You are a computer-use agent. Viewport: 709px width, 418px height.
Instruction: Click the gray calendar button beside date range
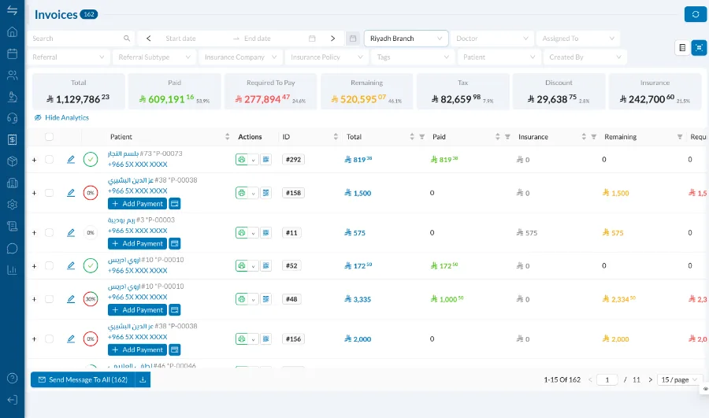(x=353, y=39)
